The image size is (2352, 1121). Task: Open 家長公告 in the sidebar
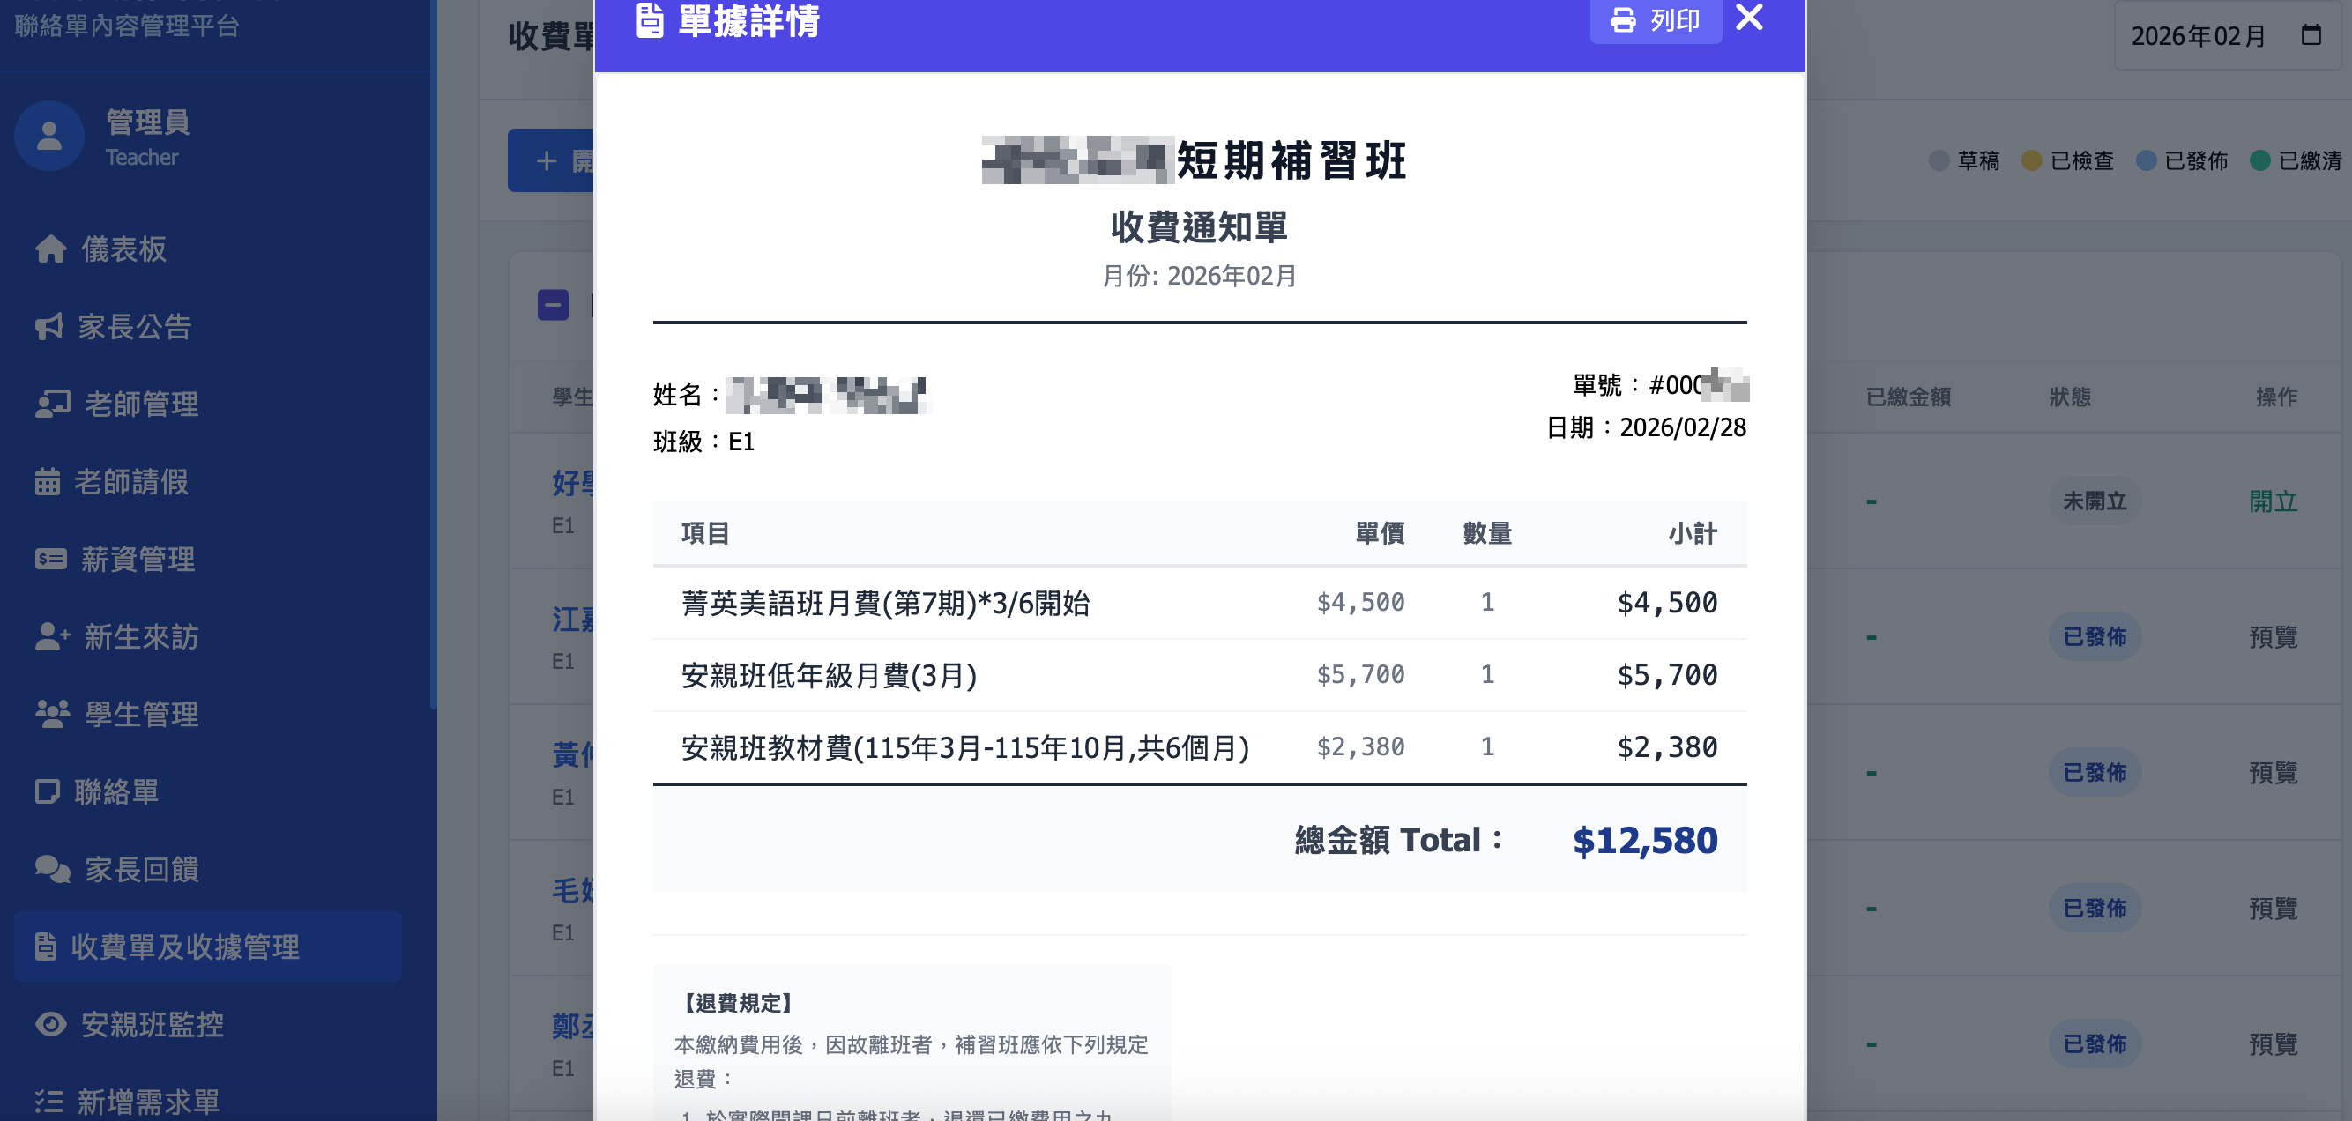point(208,326)
